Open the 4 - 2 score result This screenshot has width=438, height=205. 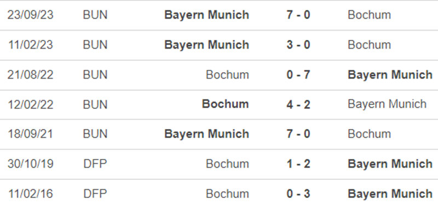tap(298, 104)
